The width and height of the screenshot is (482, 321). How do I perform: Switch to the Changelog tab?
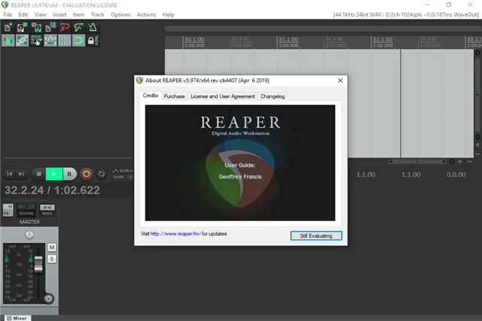(x=273, y=96)
